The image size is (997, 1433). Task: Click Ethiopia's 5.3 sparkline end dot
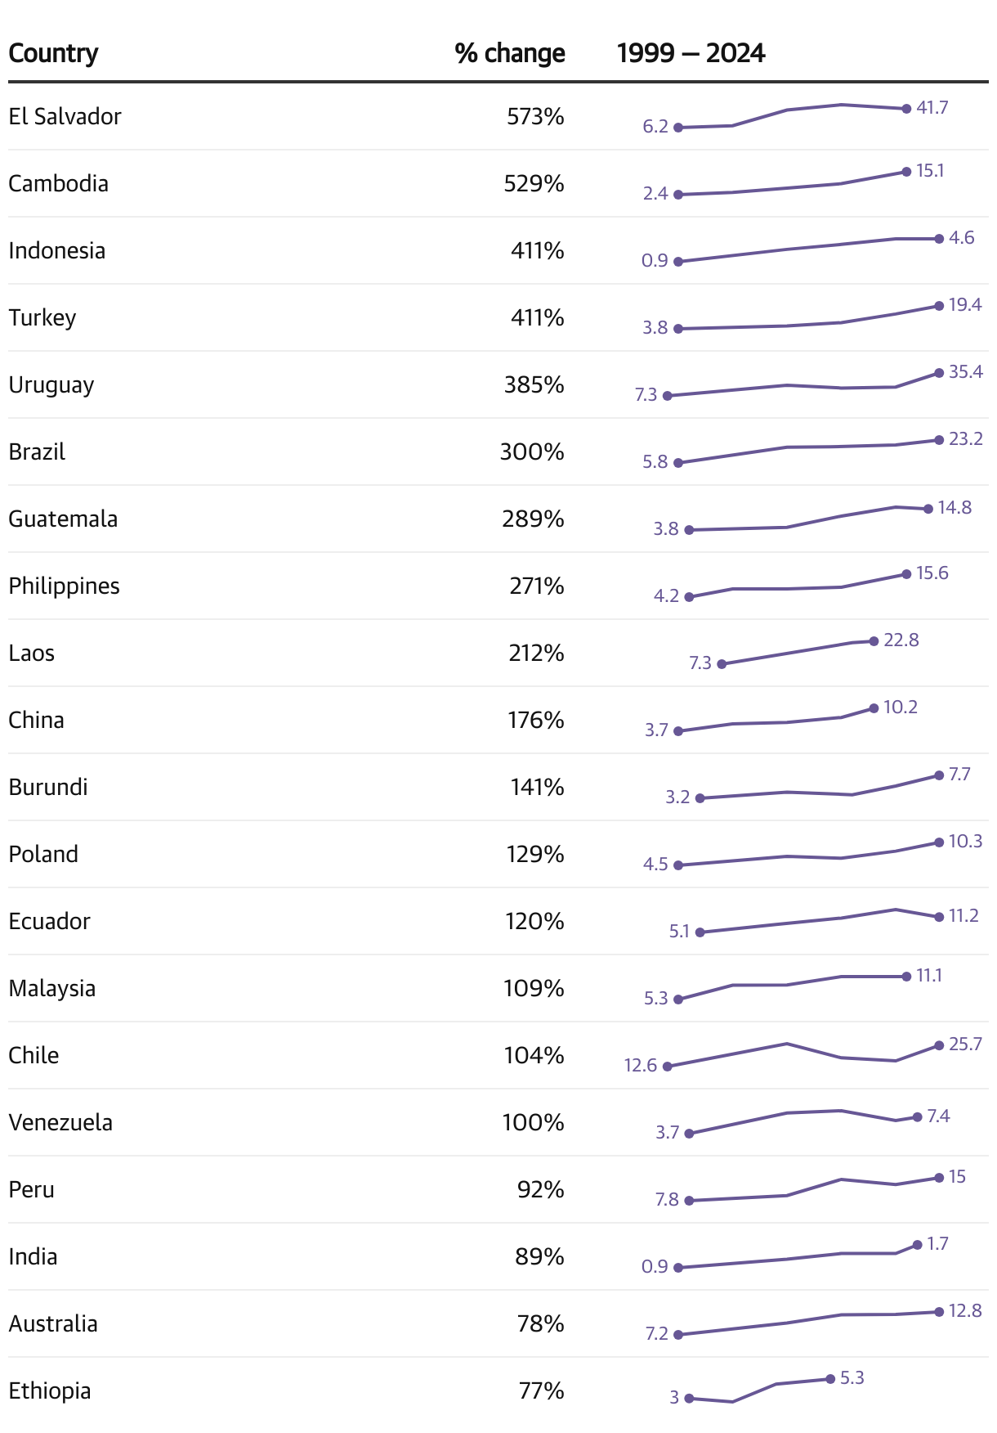(x=830, y=1379)
